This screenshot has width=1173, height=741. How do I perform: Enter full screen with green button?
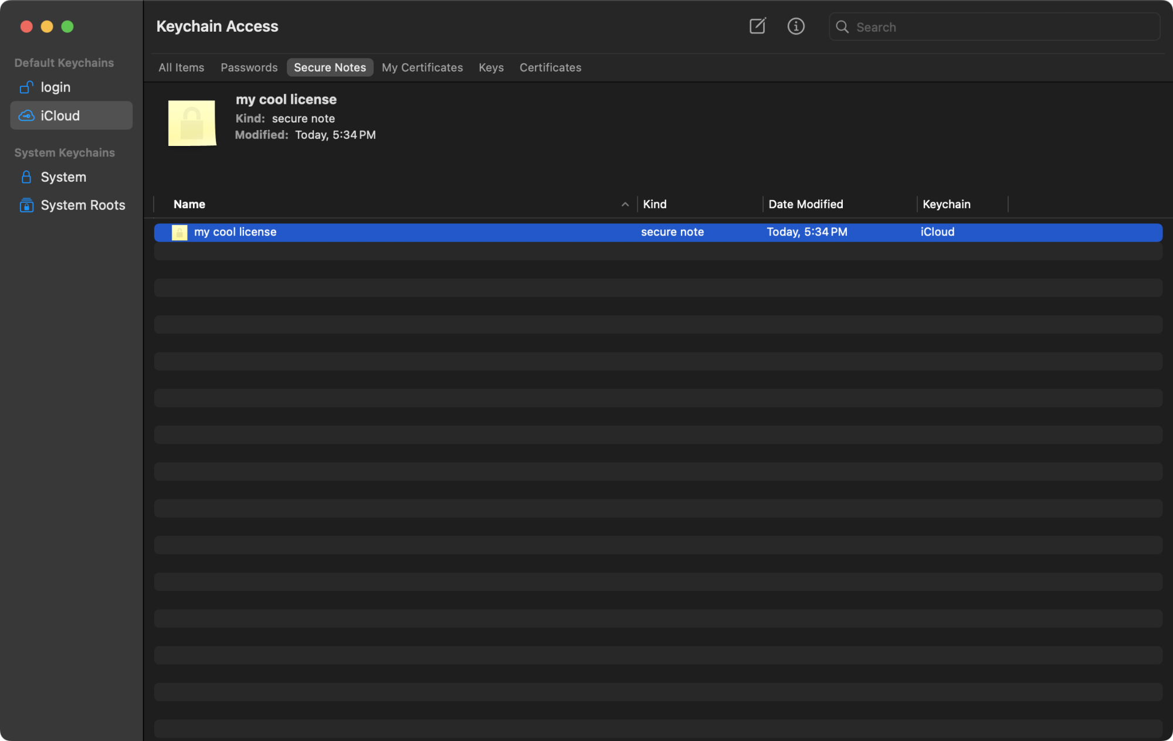[67, 26]
